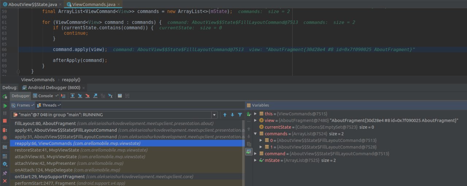Viewport: 467px width, 186px height.
Task: Close the Android Debugger session tab
Action: 84,88
